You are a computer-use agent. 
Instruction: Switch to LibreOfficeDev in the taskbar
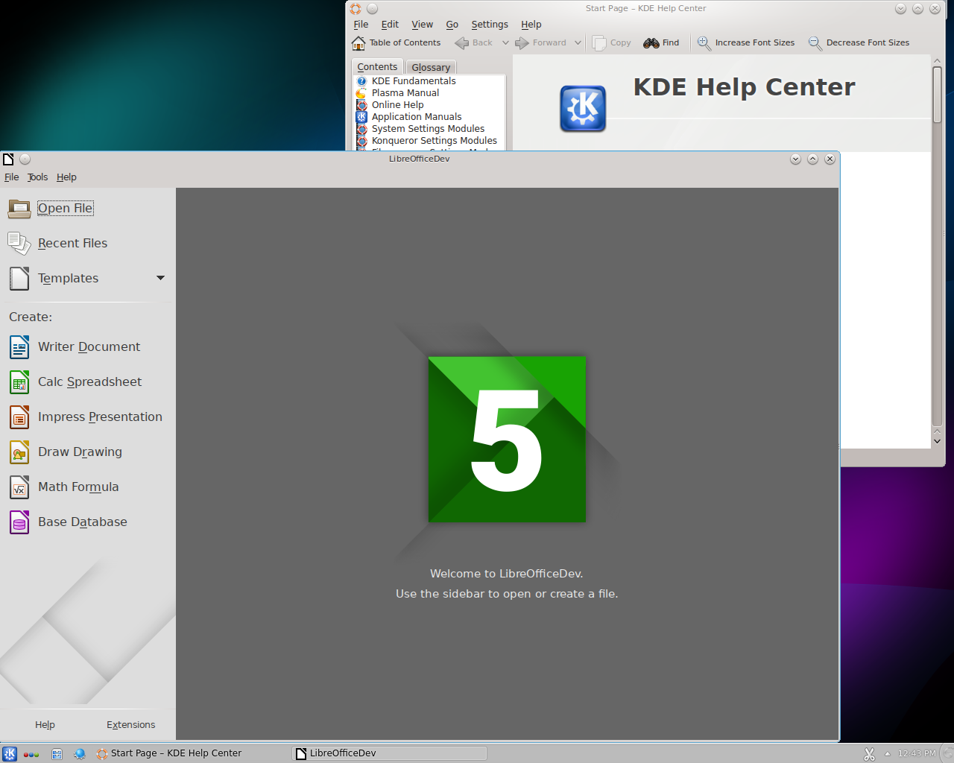coord(389,753)
